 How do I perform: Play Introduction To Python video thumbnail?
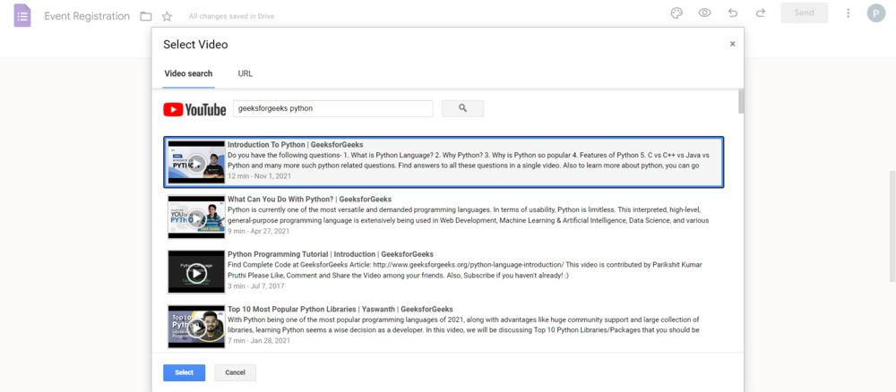click(196, 161)
